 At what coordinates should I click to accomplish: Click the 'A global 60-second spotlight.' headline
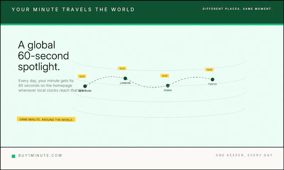pos(43,56)
